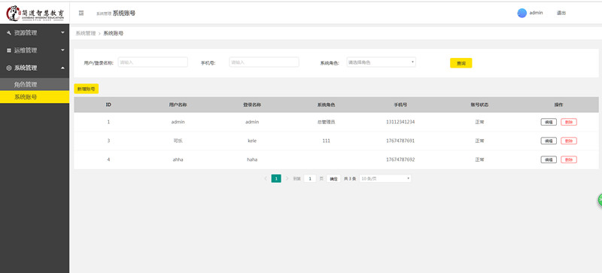Click phone number 17674787691
Image resolution: width=602 pixels, height=273 pixels.
coord(400,141)
